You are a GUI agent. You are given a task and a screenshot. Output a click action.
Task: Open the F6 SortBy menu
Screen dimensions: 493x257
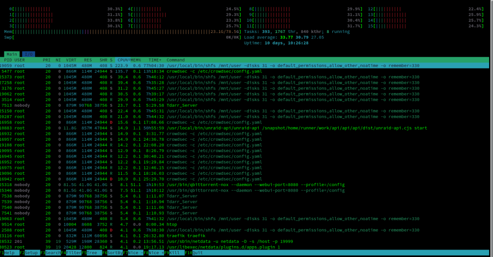tap(112, 253)
